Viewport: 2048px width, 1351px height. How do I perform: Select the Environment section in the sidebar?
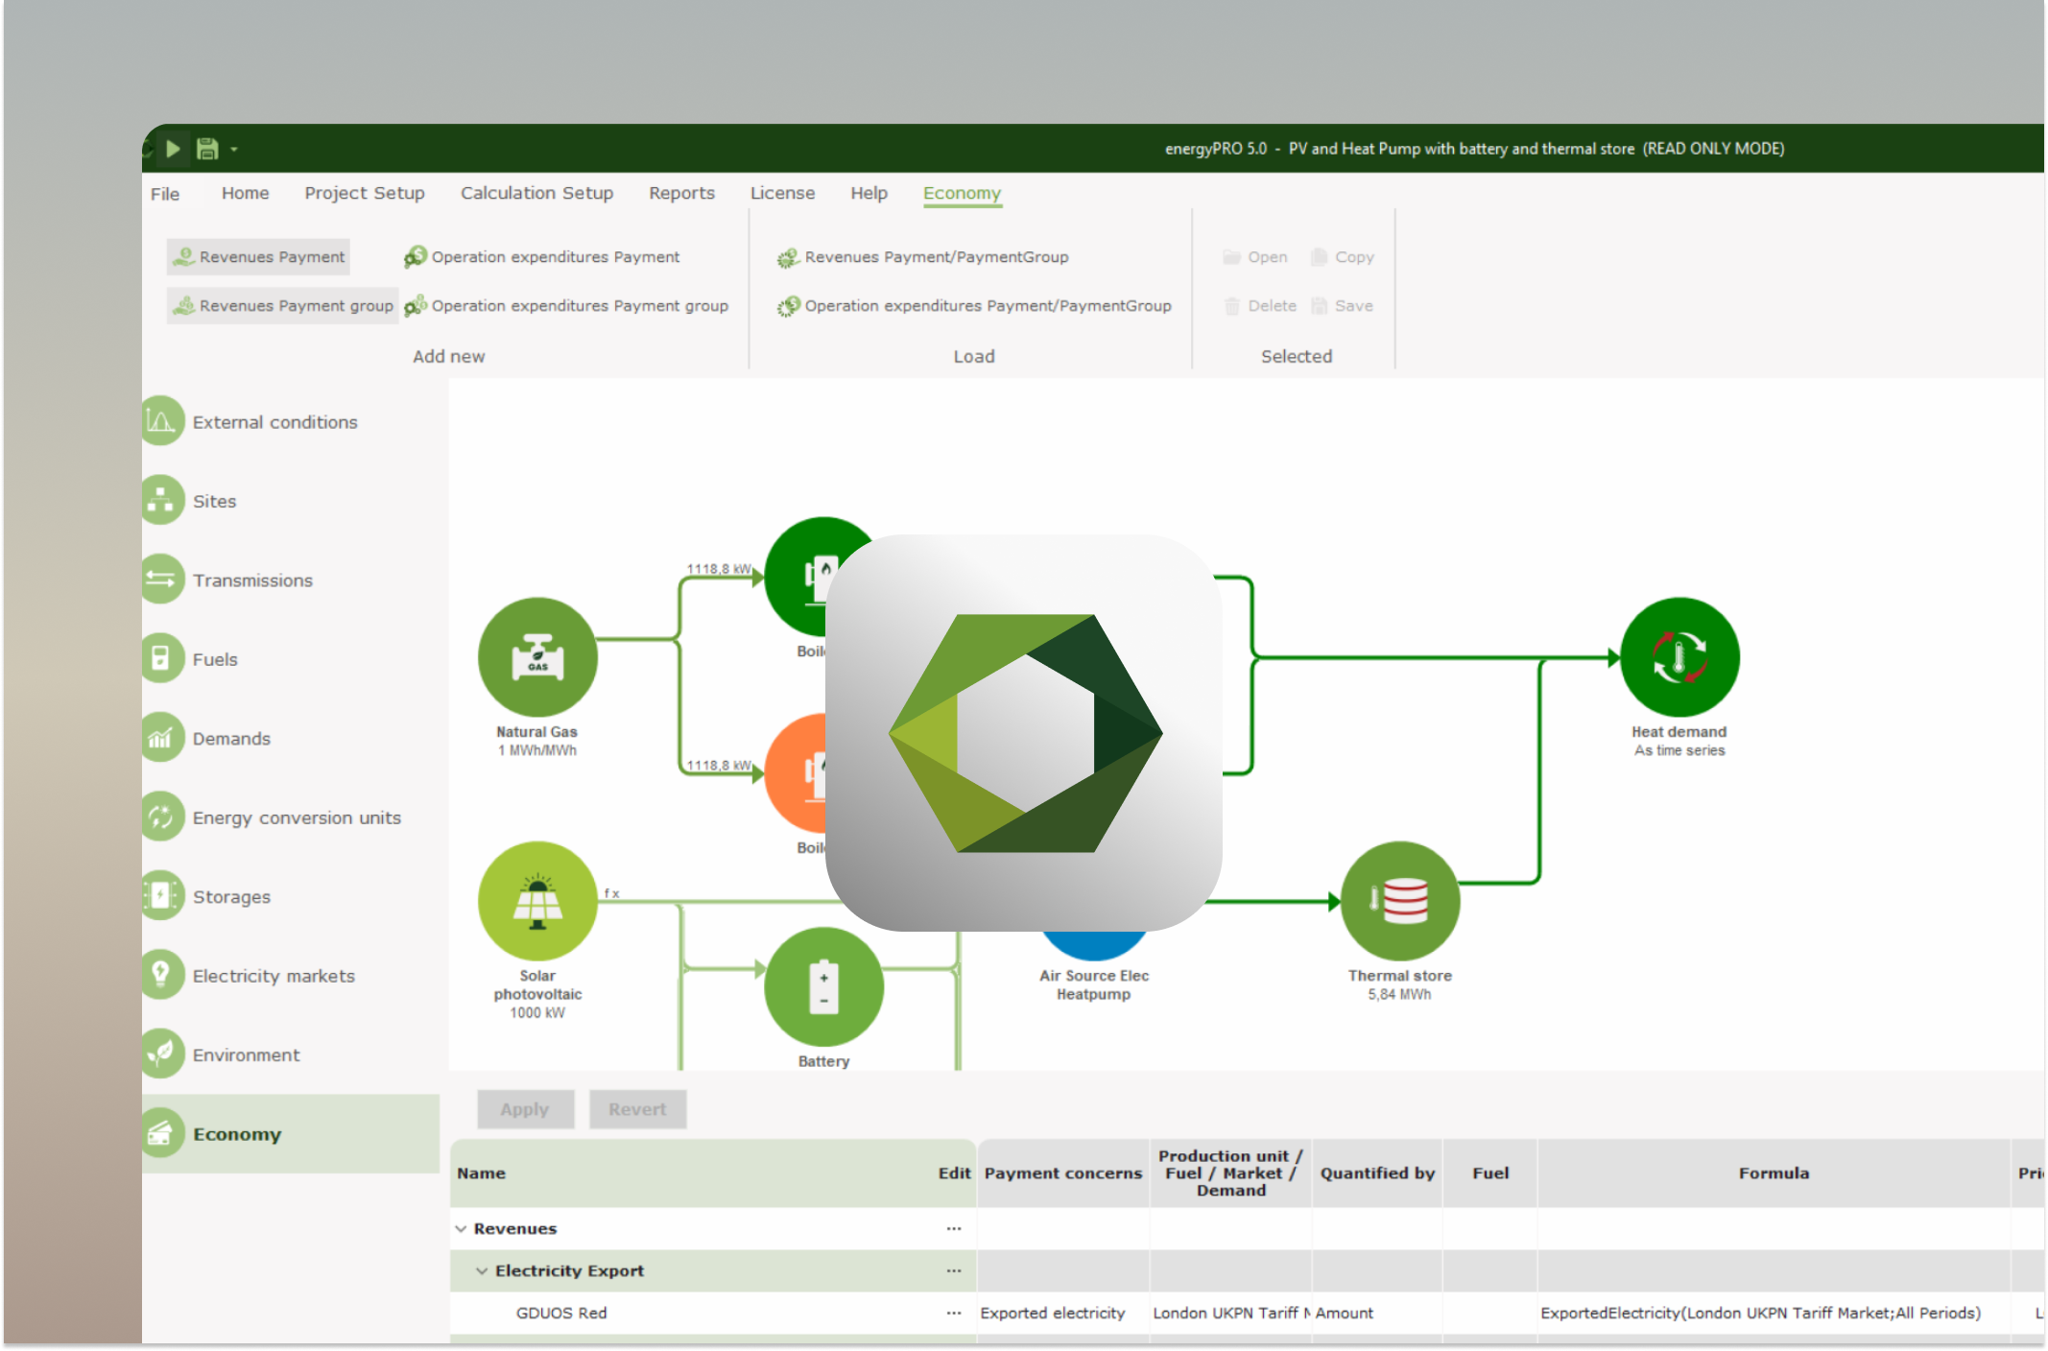(161, 1054)
